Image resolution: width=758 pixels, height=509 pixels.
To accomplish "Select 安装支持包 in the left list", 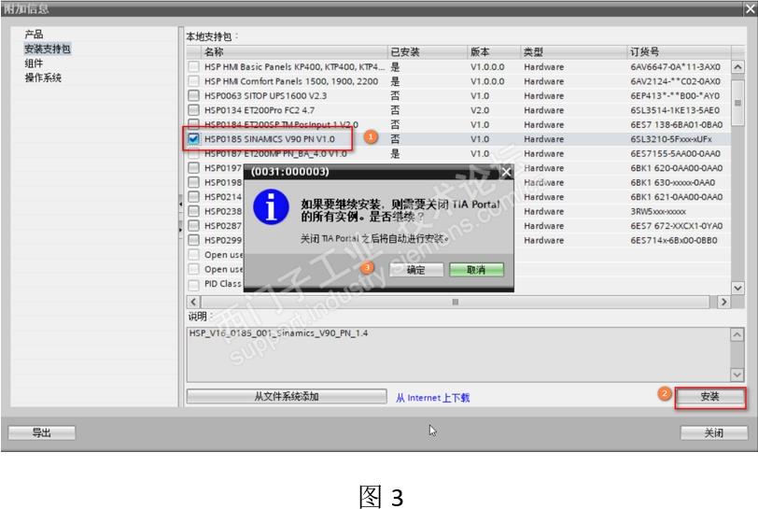I will click(48, 49).
